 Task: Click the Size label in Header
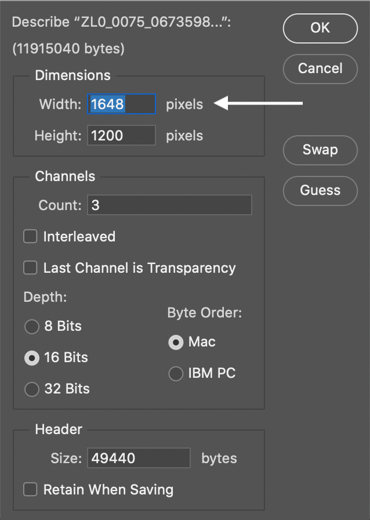coord(66,458)
